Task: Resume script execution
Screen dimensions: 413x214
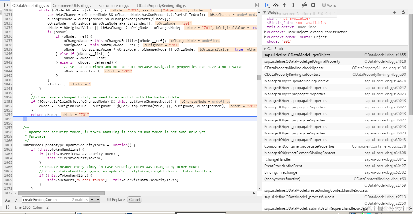Action: [267, 5]
